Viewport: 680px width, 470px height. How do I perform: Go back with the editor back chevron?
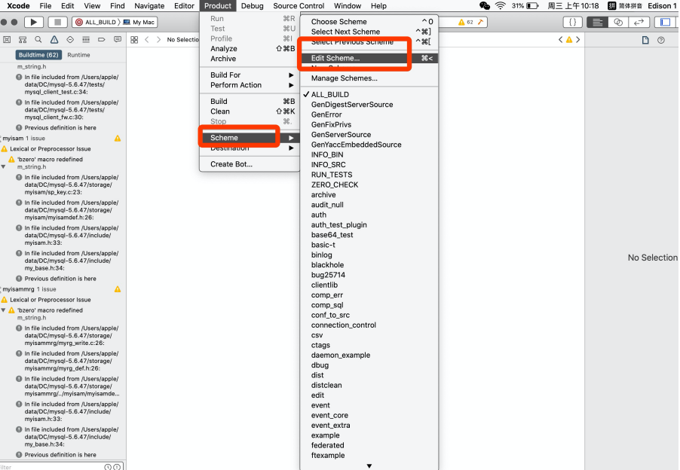(x=147, y=39)
